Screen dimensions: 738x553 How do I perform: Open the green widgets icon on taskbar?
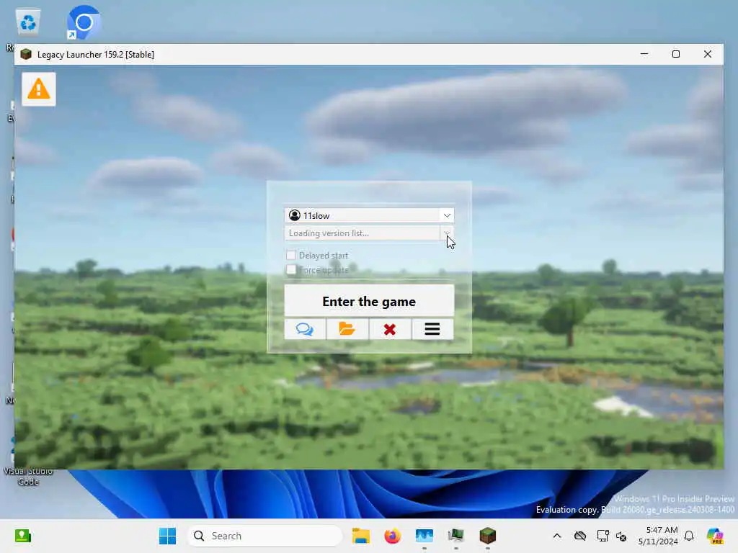tap(22, 536)
